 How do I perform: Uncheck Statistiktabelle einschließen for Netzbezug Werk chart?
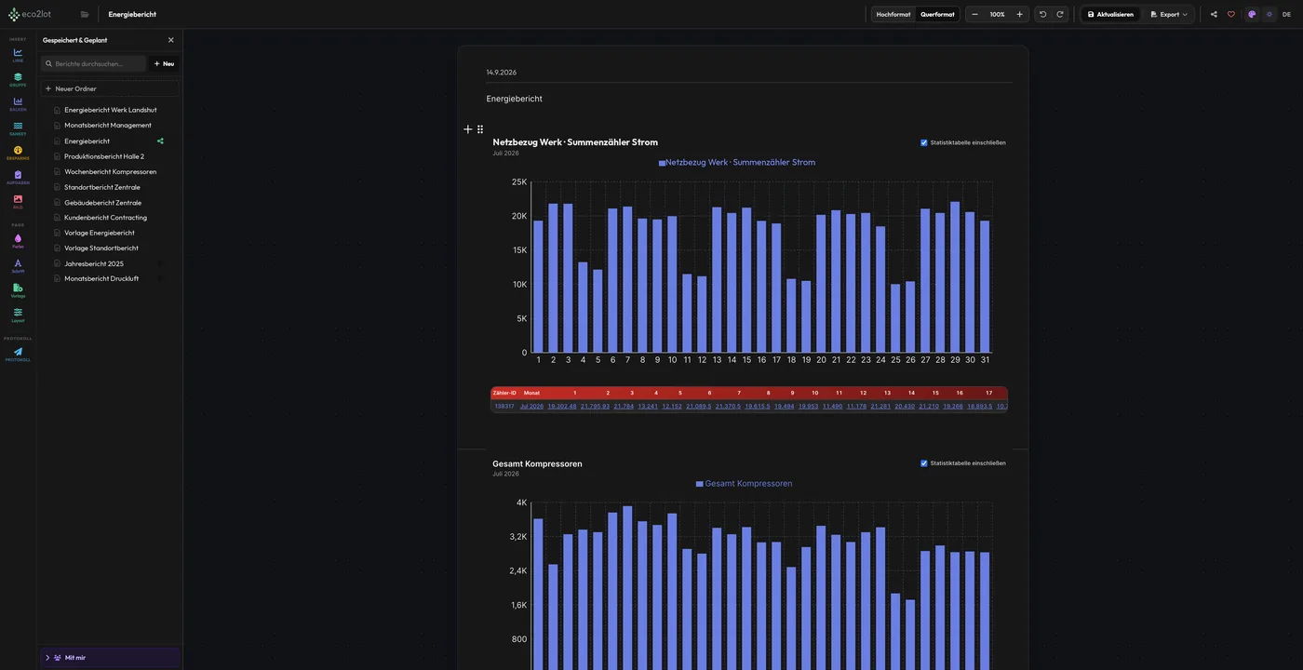(x=924, y=142)
